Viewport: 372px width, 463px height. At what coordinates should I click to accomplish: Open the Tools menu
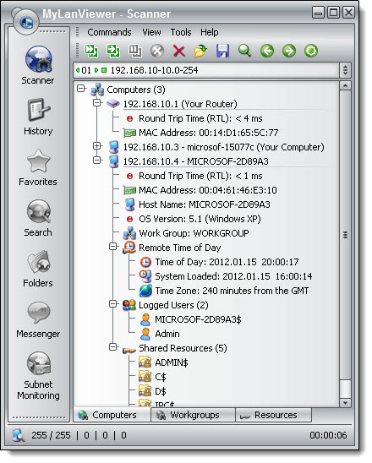point(181,32)
